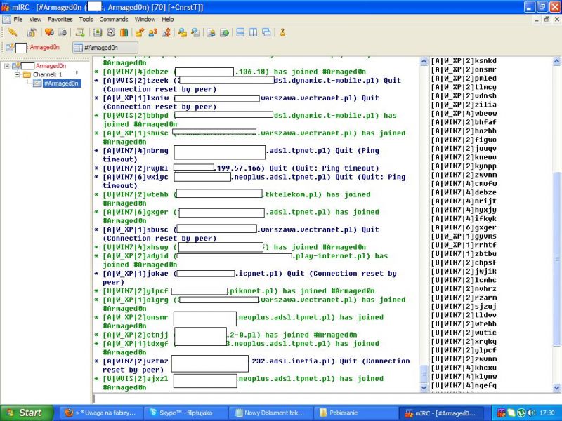Select #Armaged0n in the treebar

click(x=61, y=83)
